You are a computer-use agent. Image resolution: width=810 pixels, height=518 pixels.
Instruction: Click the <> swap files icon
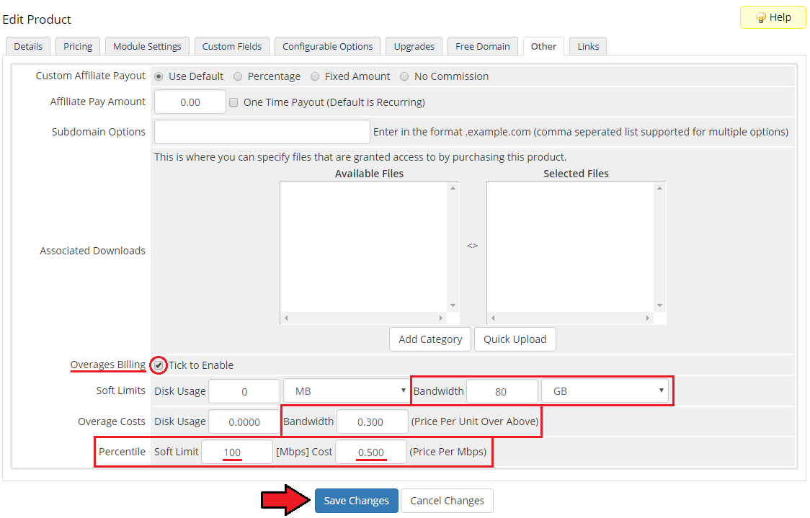(472, 246)
